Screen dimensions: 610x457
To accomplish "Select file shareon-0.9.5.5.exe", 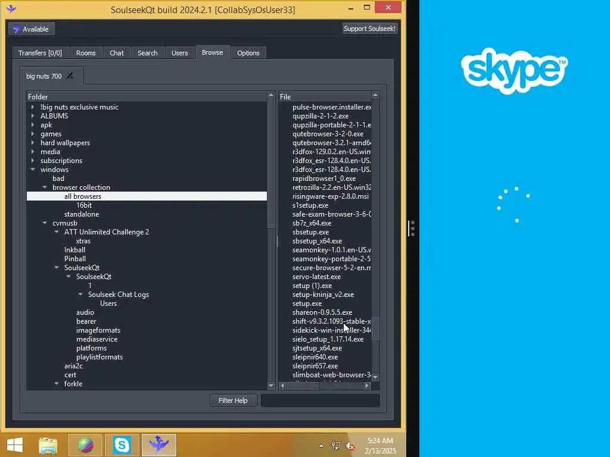I will (322, 312).
